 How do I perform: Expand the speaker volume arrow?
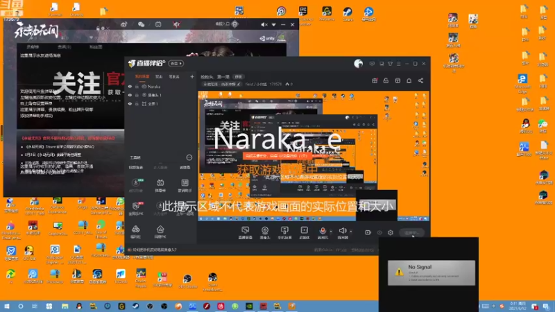351,232
